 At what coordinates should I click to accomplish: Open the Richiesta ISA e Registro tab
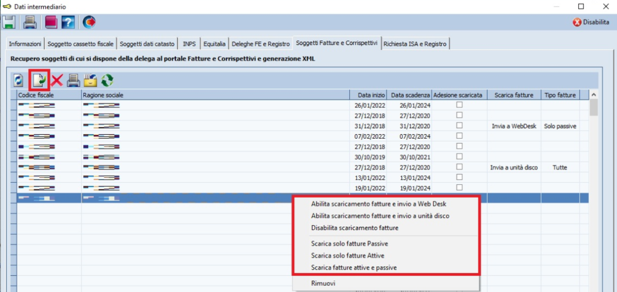(x=415, y=44)
